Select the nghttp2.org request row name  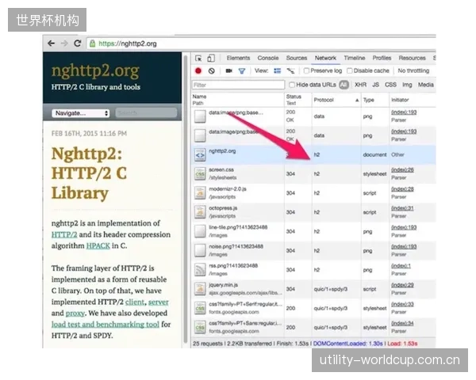222,151
